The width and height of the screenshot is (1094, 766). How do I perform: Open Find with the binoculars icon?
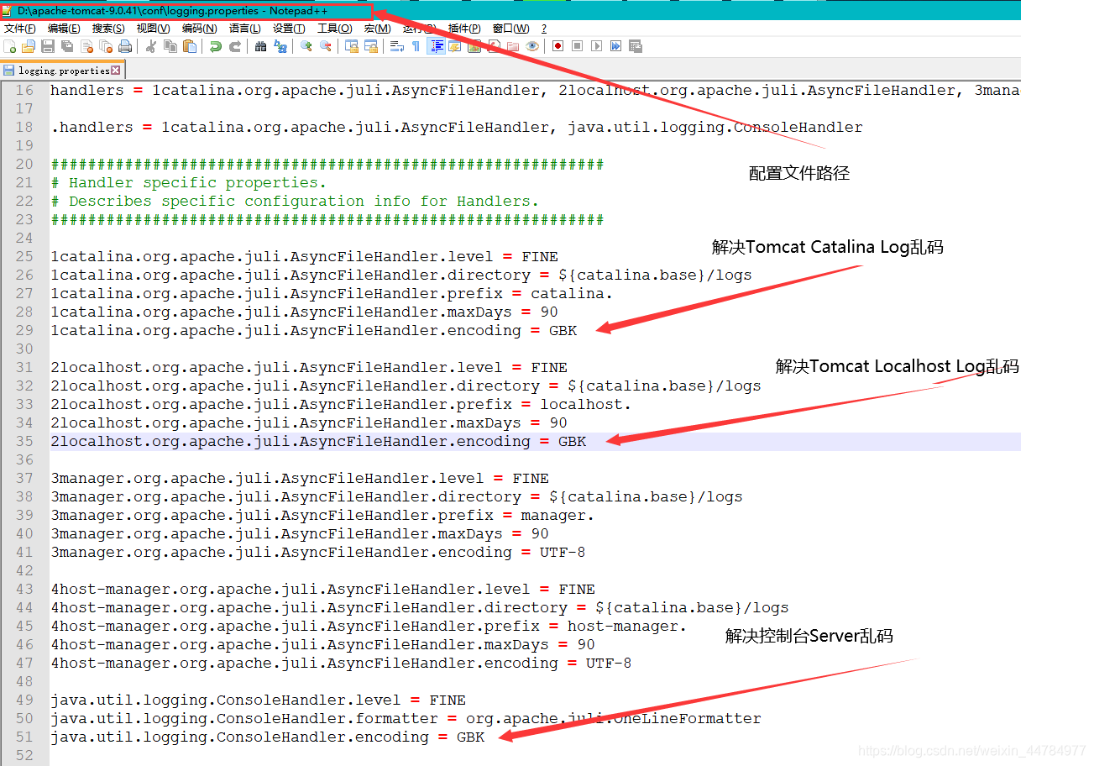pyautogui.click(x=260, y=46)
